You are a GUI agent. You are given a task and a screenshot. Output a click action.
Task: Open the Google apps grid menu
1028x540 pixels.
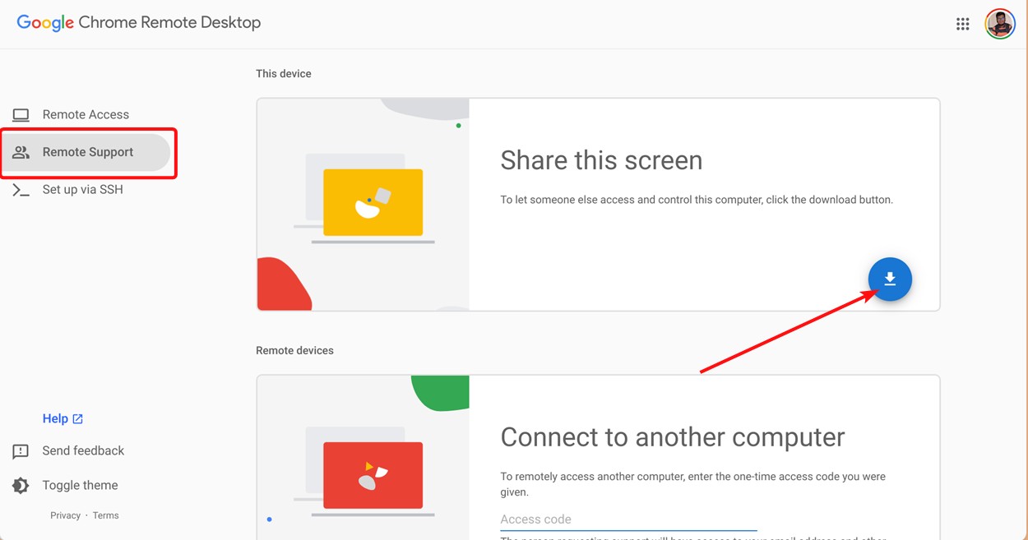tap(962, 24)
